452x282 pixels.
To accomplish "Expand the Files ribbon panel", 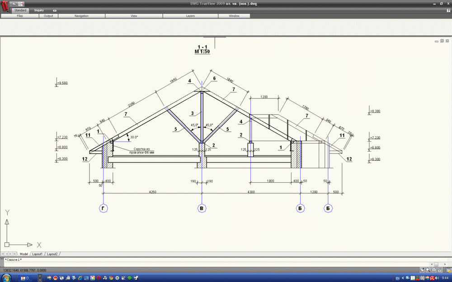I will [x=20, y=16].
